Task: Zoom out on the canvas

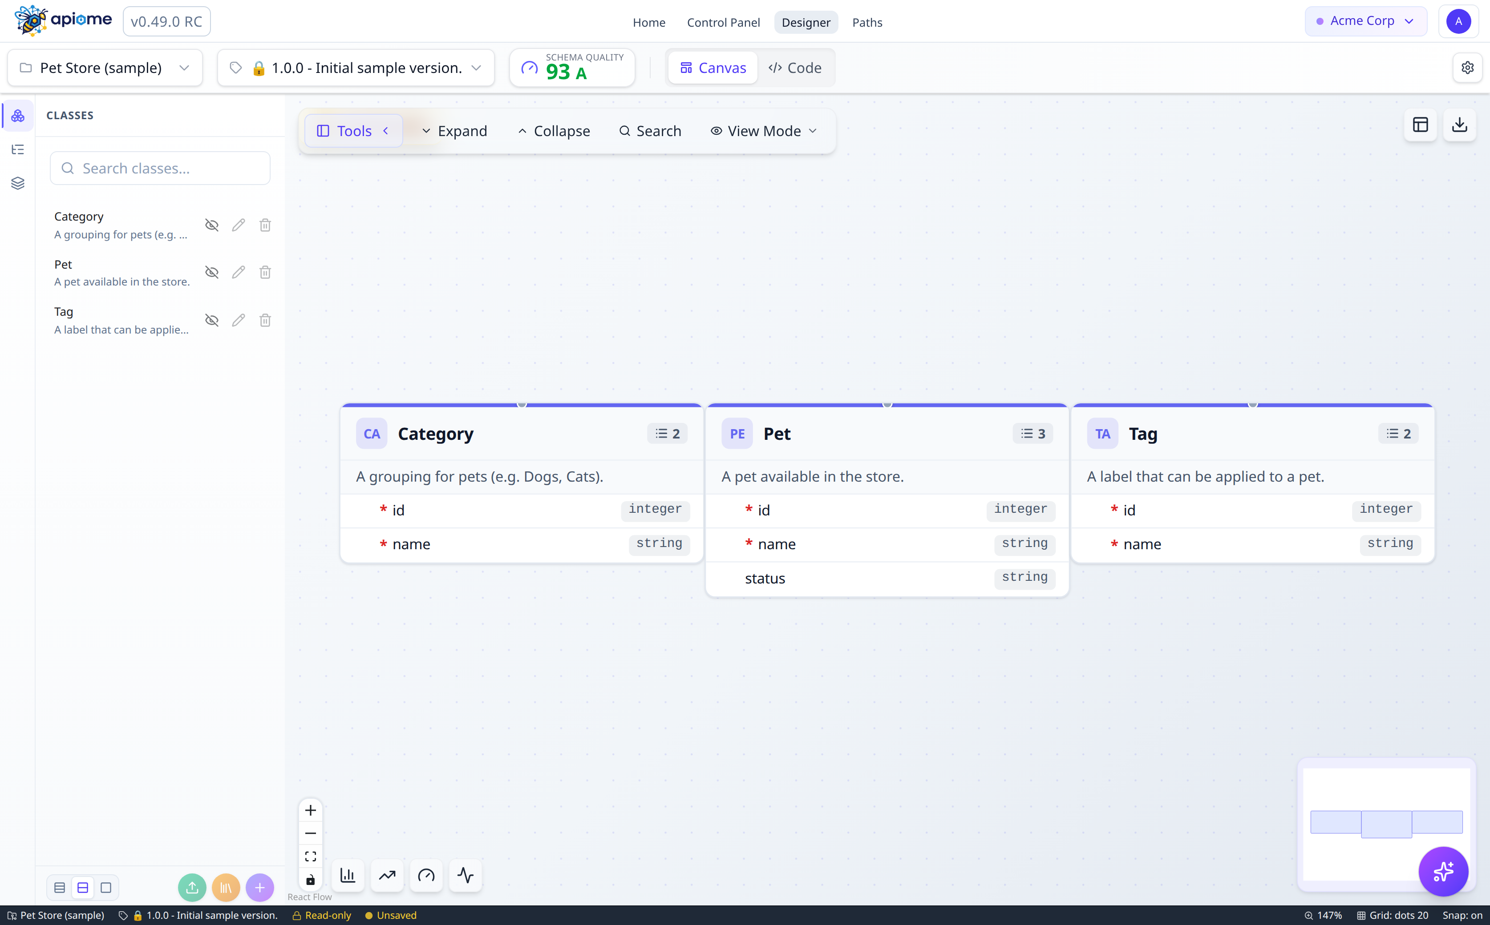Action: (310, 834)
